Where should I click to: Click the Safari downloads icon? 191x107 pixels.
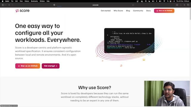177,5
